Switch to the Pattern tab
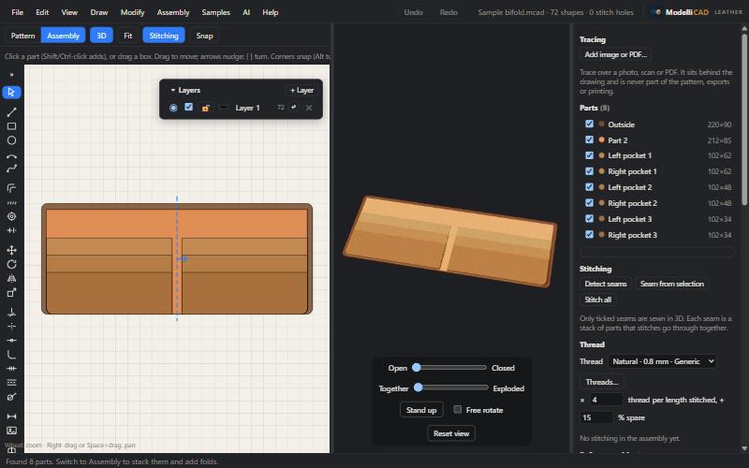 [22, 36]
